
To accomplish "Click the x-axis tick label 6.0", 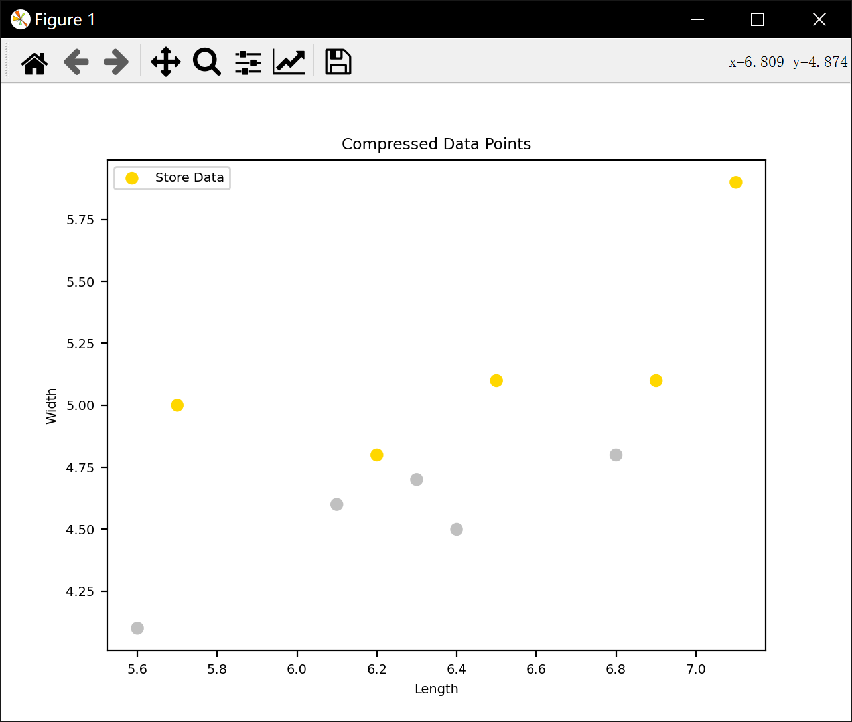I will [x=297, y=669].
